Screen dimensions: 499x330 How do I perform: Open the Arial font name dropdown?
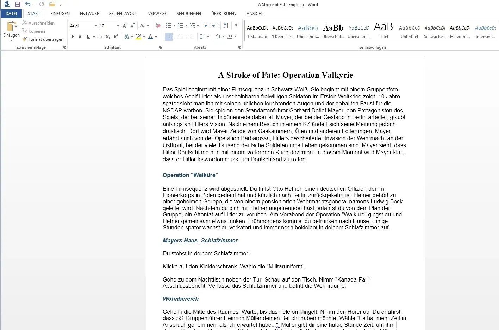96,26
